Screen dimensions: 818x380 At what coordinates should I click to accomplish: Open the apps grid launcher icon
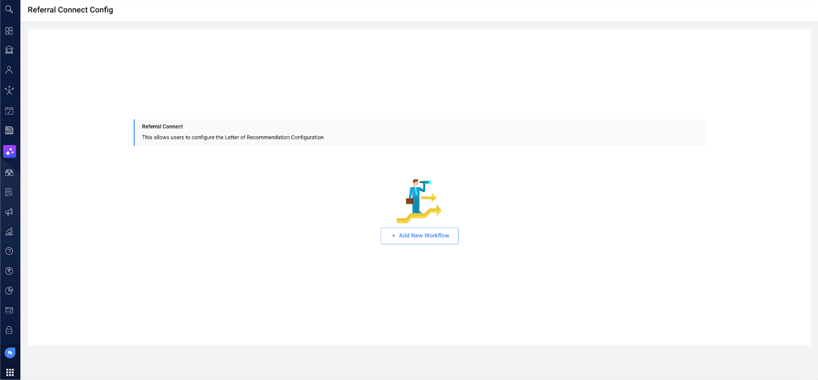(x=10, y=372)
